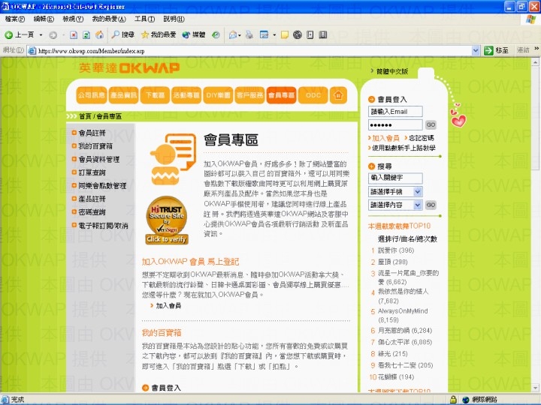Click the OKWAP home icon tab
541x405 pixels.
pyautogui.click(x=338, y=95)
